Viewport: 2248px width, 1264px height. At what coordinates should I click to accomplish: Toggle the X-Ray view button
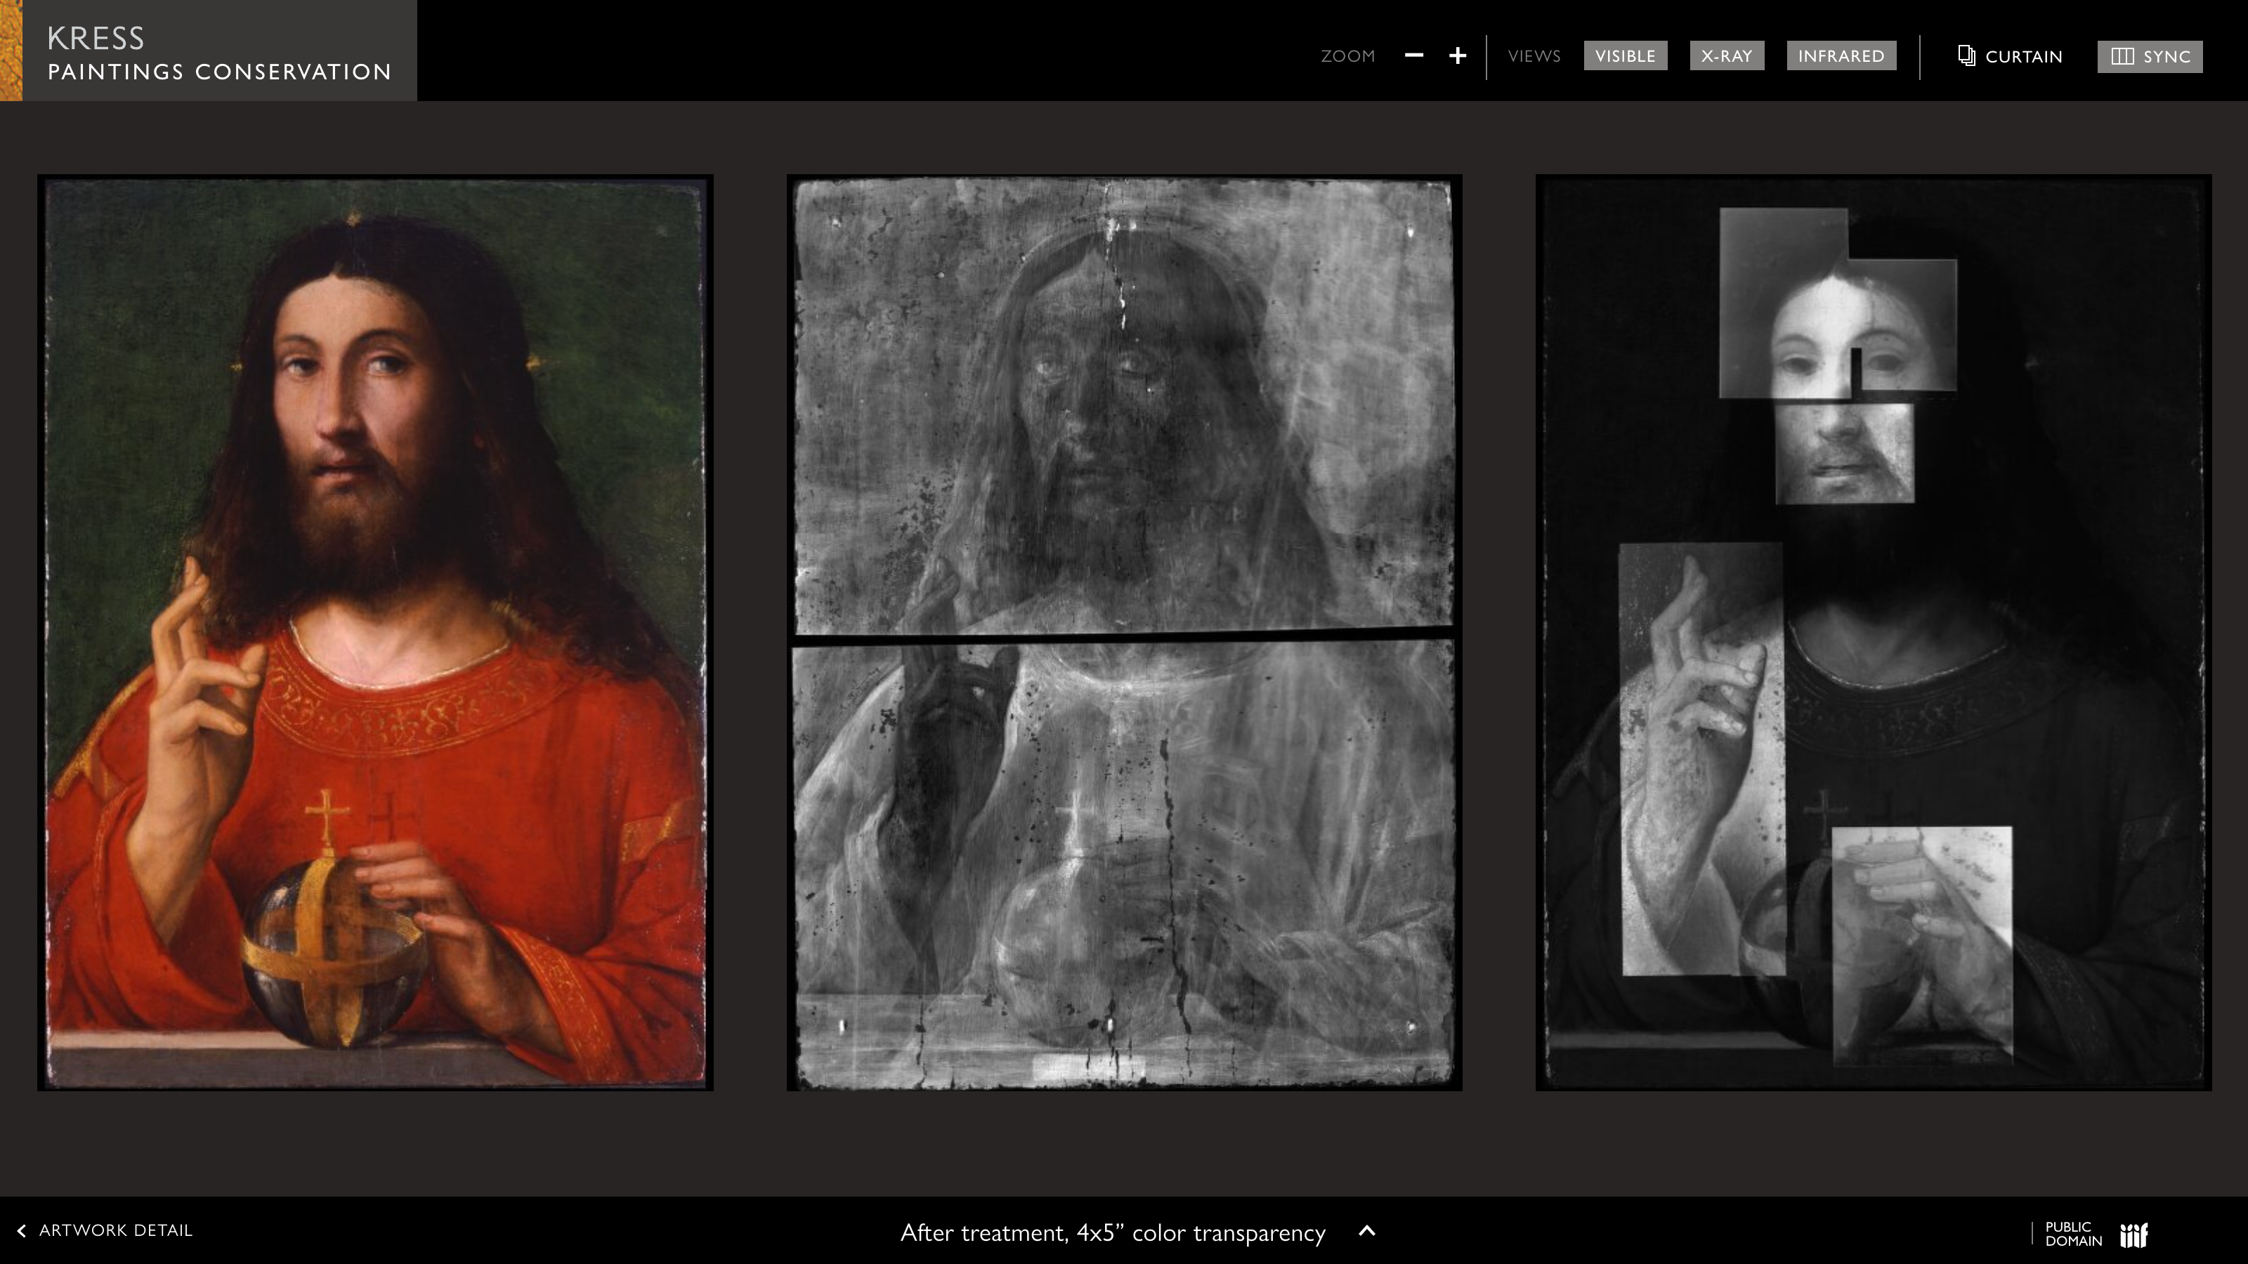[1726, 56]
